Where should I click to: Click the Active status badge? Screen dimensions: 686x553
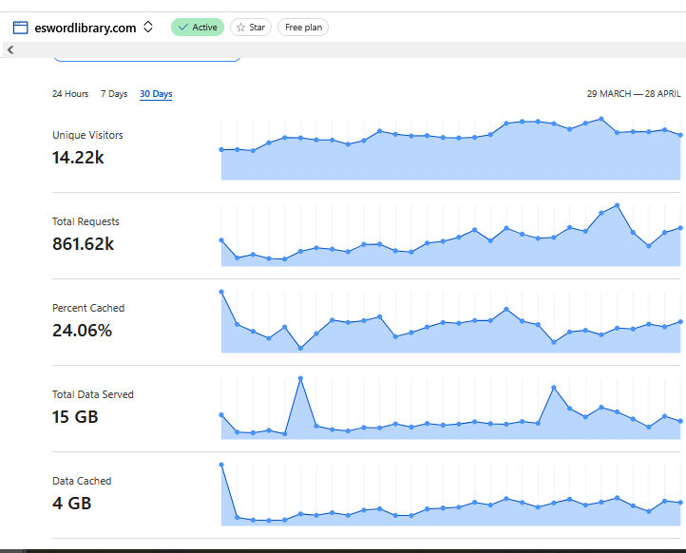pos(198,28)
